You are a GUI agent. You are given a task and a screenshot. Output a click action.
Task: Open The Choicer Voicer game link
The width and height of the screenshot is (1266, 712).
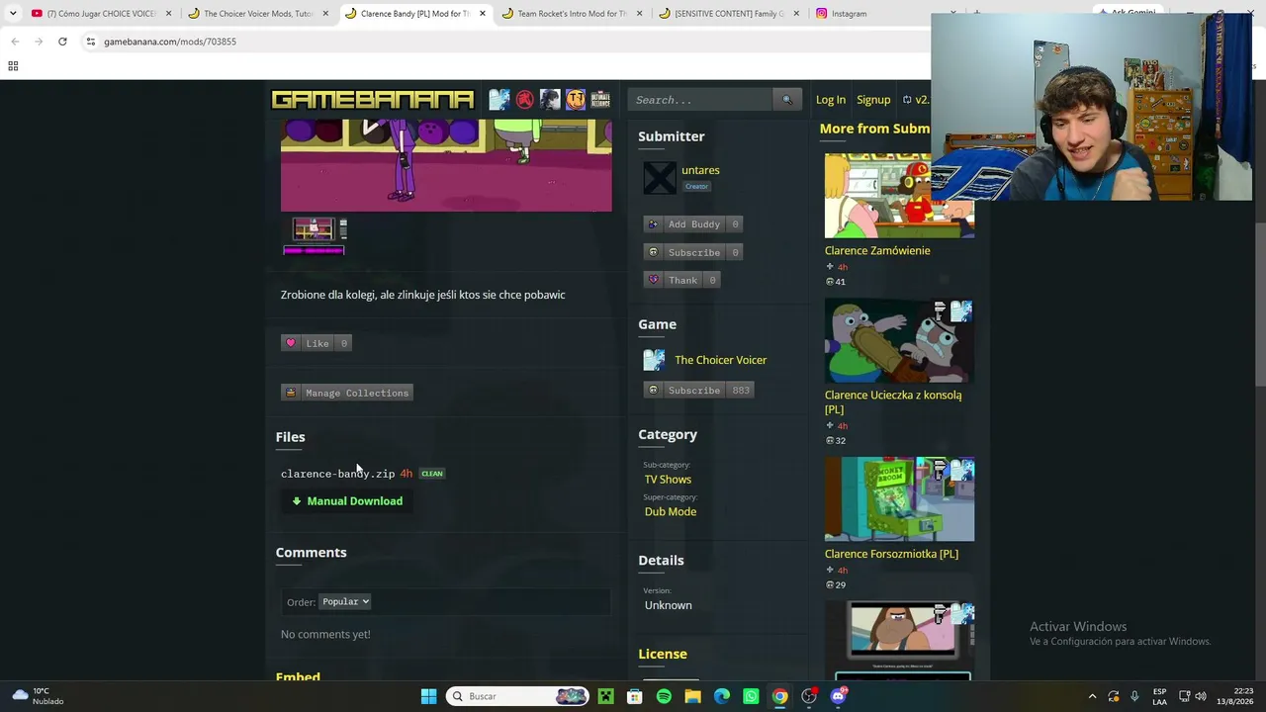tap(720, 360)
